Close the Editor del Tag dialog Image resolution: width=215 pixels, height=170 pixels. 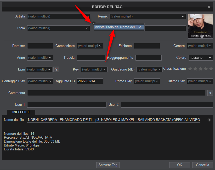209,7
